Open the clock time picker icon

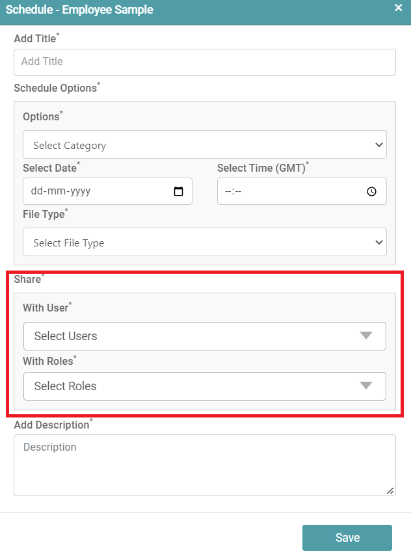click(372, 192)
